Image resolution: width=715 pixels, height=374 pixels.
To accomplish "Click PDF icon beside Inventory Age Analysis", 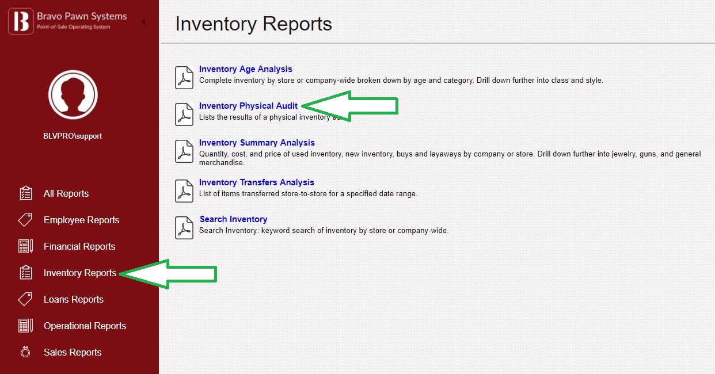I will (184, 77).
